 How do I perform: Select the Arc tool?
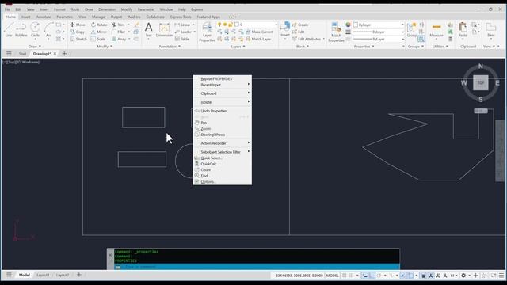pos(48,30)
